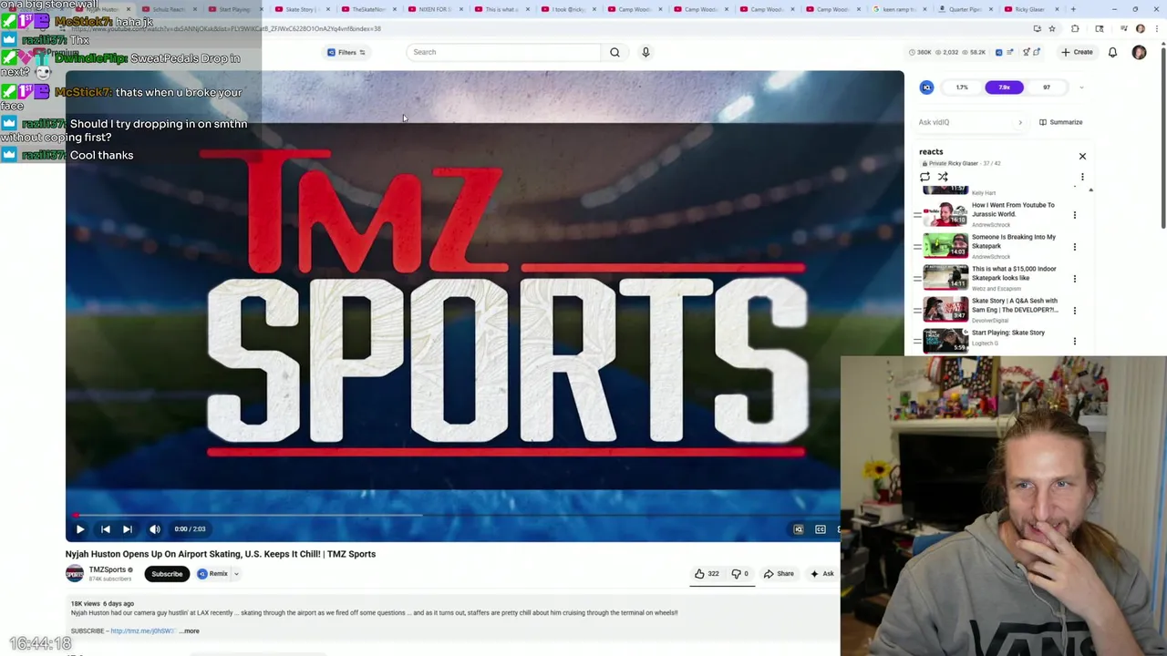Viewport: 1167px width, 656px height.
Task: Like the video thumbs up
Action: [x=707, y=574]
